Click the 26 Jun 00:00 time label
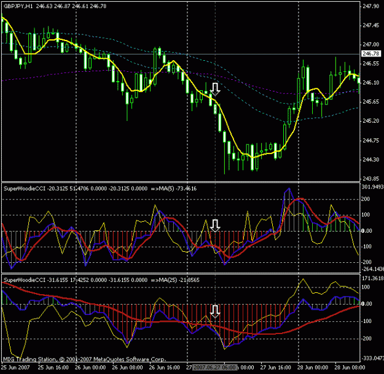Screen dimensions: 384x374 [90, 367]
